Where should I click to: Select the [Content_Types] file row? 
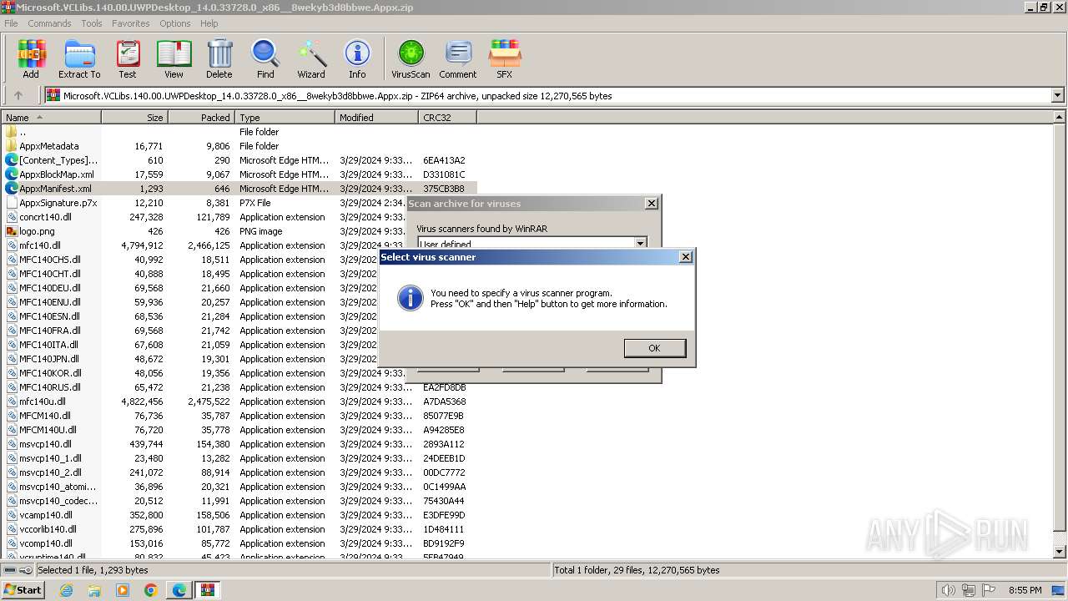[x=239, y=160]
